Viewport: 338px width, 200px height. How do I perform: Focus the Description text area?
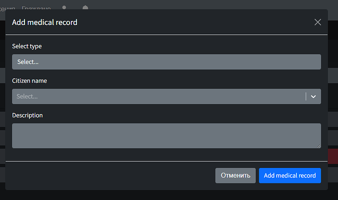tap(167, 136)
